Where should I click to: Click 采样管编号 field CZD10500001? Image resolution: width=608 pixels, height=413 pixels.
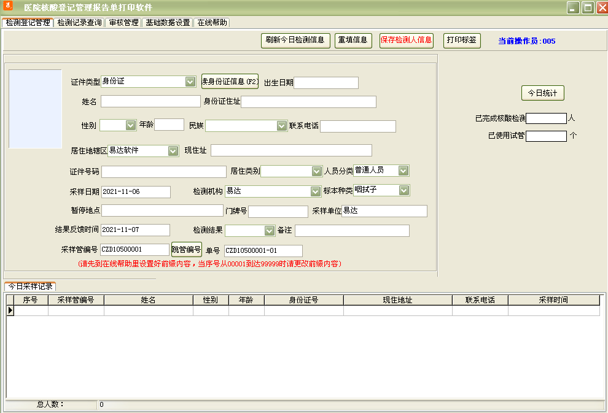tap(134, 250)
